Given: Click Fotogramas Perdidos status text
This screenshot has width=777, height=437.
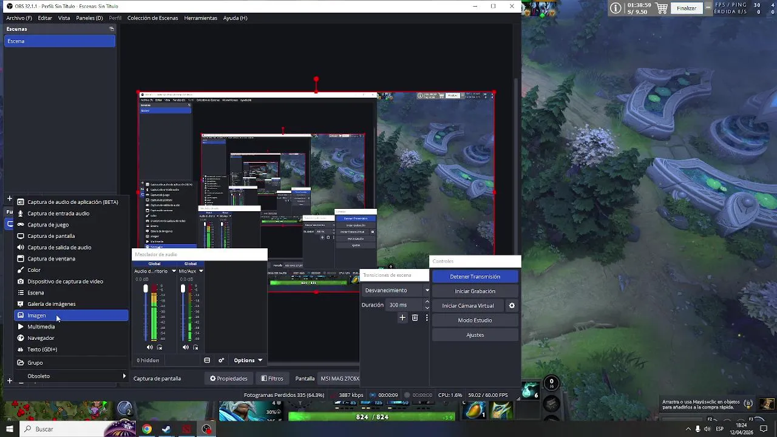Looking at the screenshot, I should (x=283, y=395).
